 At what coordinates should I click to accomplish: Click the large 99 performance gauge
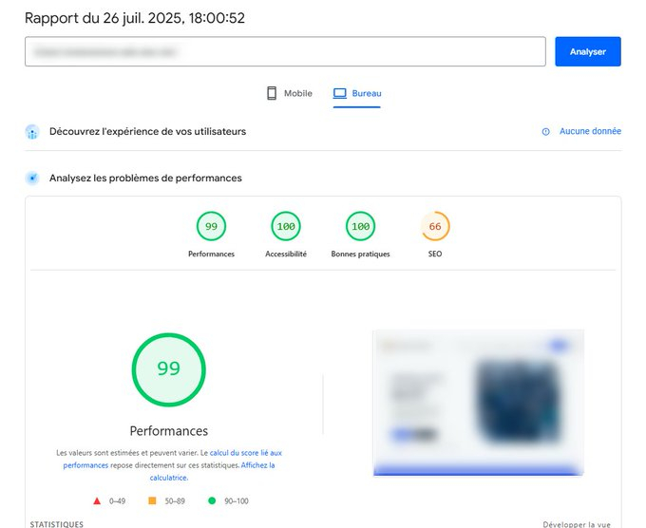click(x=168, y=369)
